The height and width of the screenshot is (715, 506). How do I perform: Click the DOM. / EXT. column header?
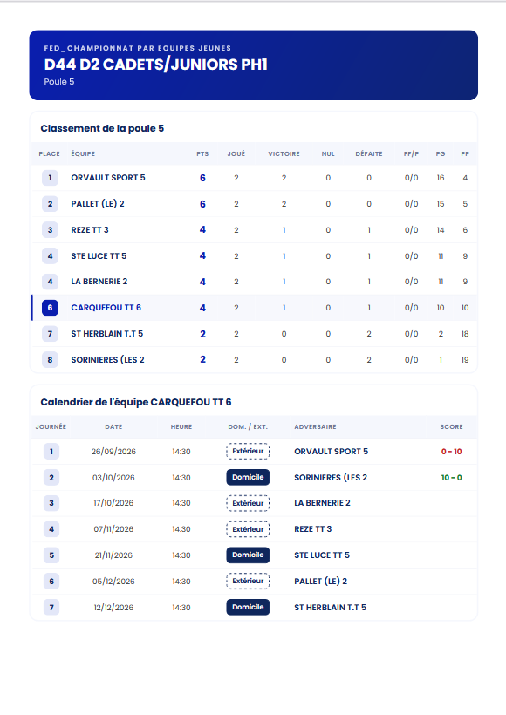coord(248,426)
